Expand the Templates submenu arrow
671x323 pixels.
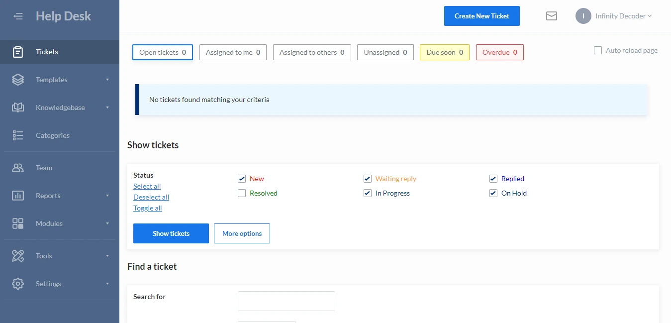(x=107, y=80)
